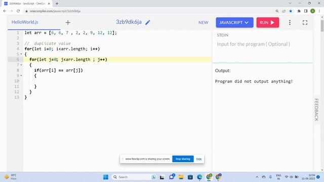This screenshot has width=324, height=182.
Task: Collapse the code fold on line 7
Action: [x=21, y=65]
